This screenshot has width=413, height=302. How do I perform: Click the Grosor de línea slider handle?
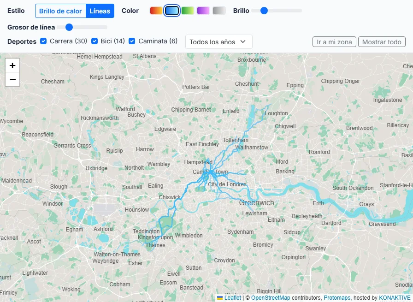tap(69, 27)
